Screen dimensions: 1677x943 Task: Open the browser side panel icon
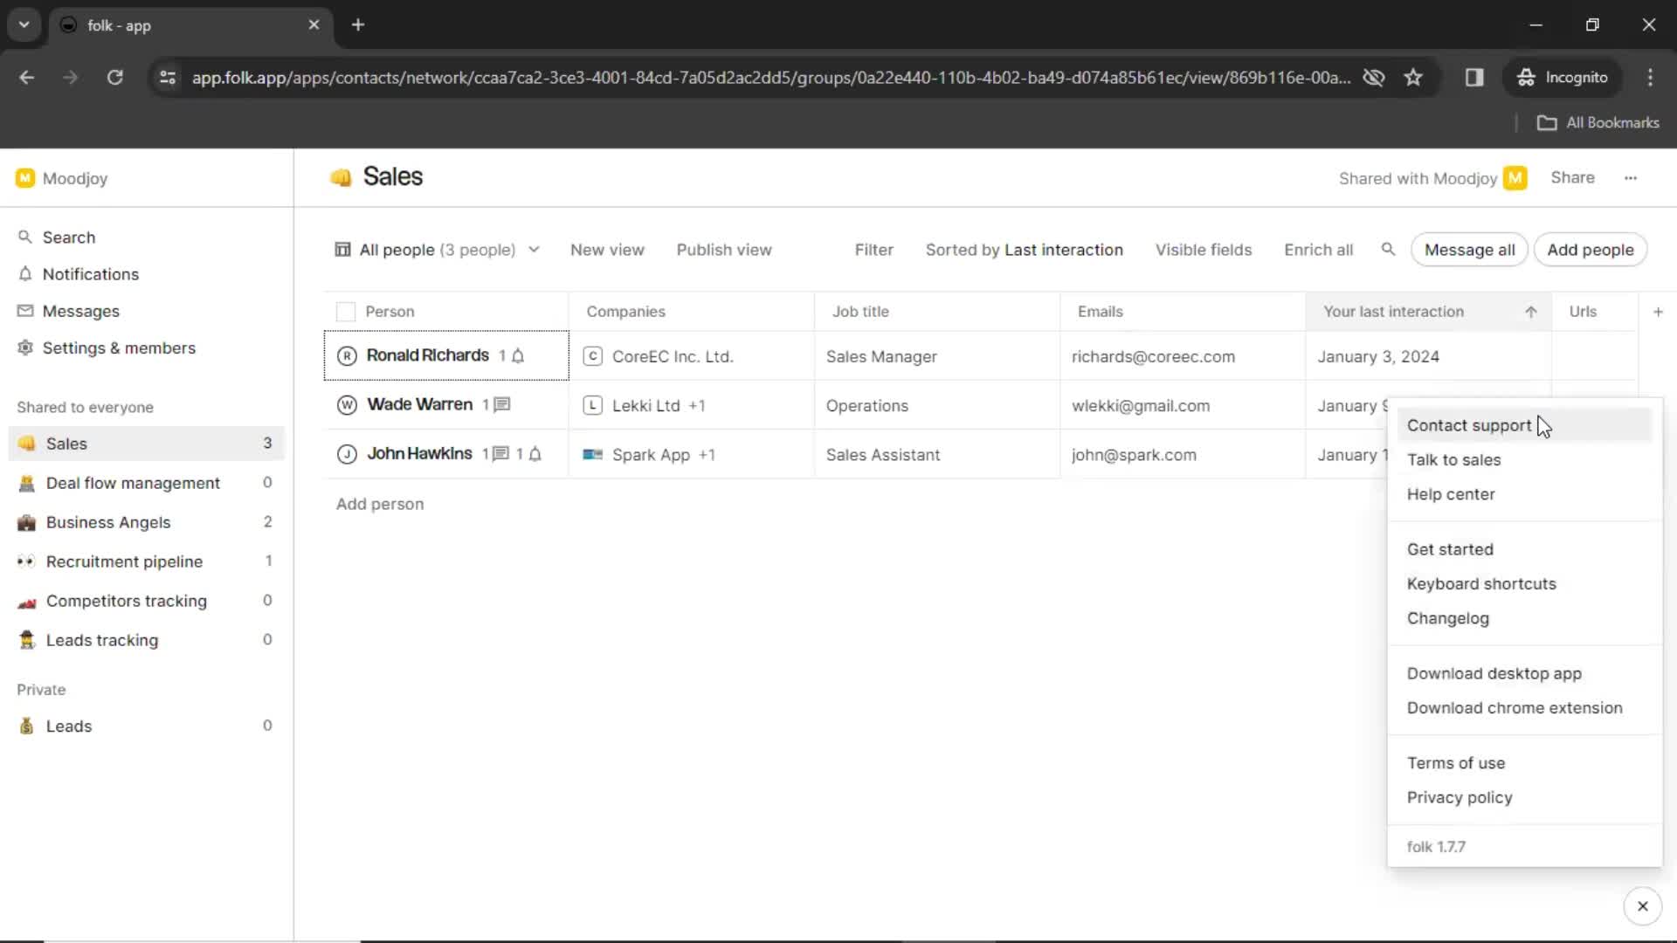(x=1474, y=78)
